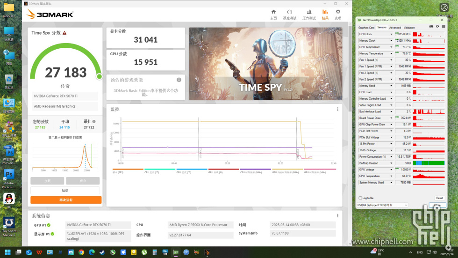
Task: Open the GPU Clock sensor dropdown arrow
Action: [x=392, y=34]
